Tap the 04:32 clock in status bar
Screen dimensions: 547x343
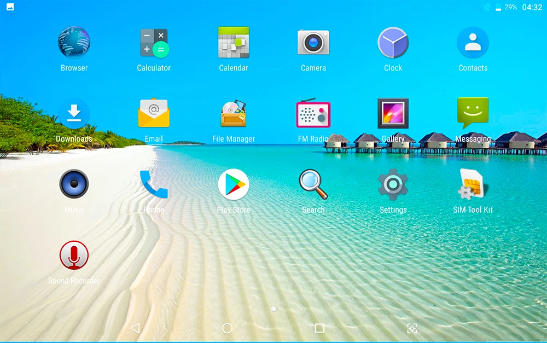click(x=532, y=7)
